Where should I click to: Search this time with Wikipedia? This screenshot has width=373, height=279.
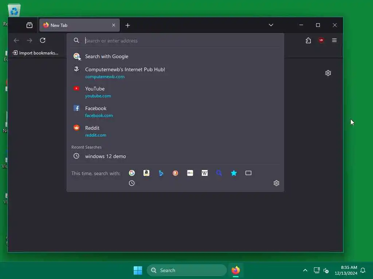click(205, 173)
